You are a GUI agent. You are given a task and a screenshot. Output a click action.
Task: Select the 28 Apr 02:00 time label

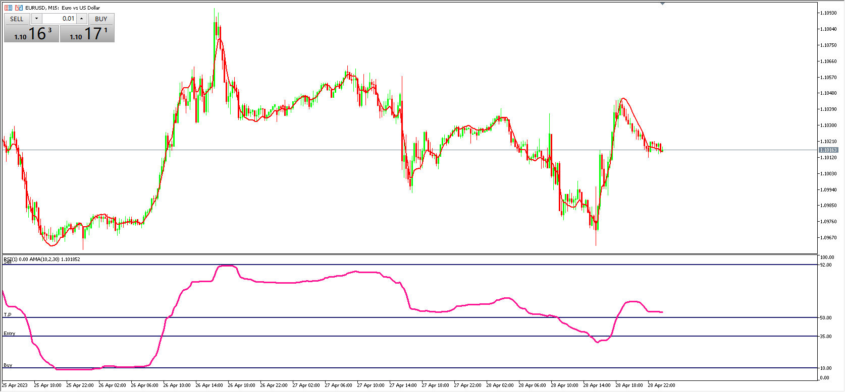pyautogui.click(x=500, y=385)
